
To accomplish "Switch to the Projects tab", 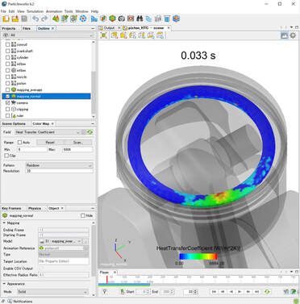I will coord(9,28).
